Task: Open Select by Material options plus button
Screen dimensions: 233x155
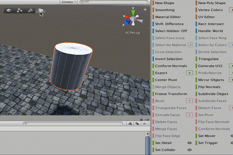Action: tap(190, 45)
